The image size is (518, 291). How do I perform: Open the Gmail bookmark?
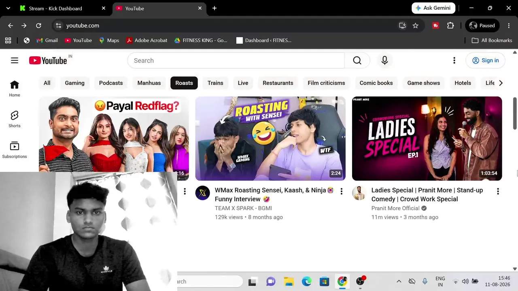pyautogui.click(x=47, y=40)
